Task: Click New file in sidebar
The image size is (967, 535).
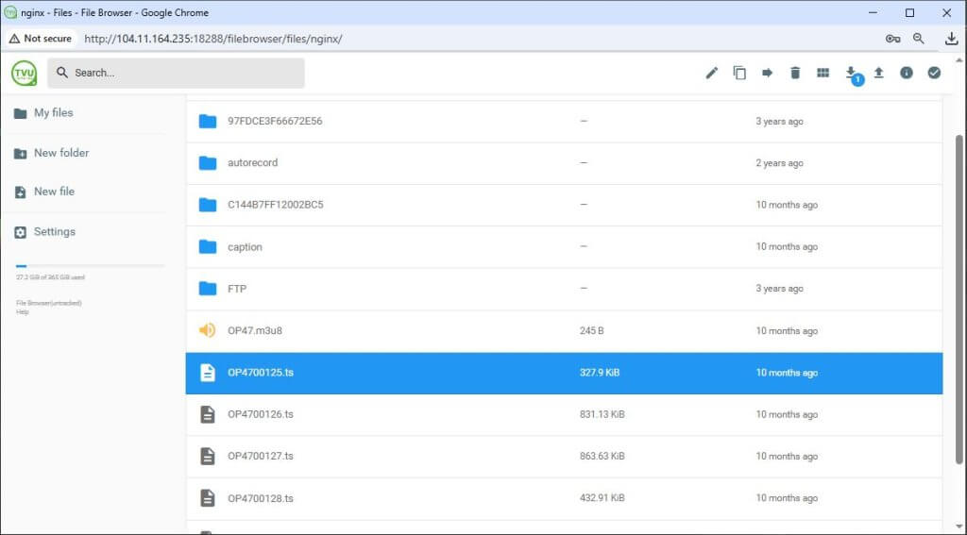Action: [x=54, y=192]
